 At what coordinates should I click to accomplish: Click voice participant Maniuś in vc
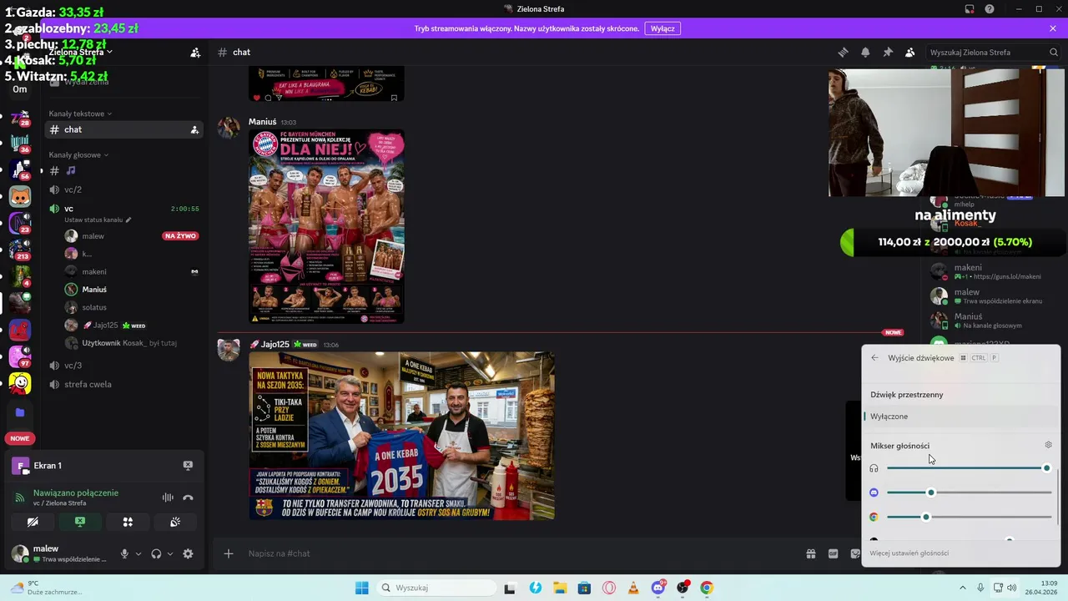[131, 289]
